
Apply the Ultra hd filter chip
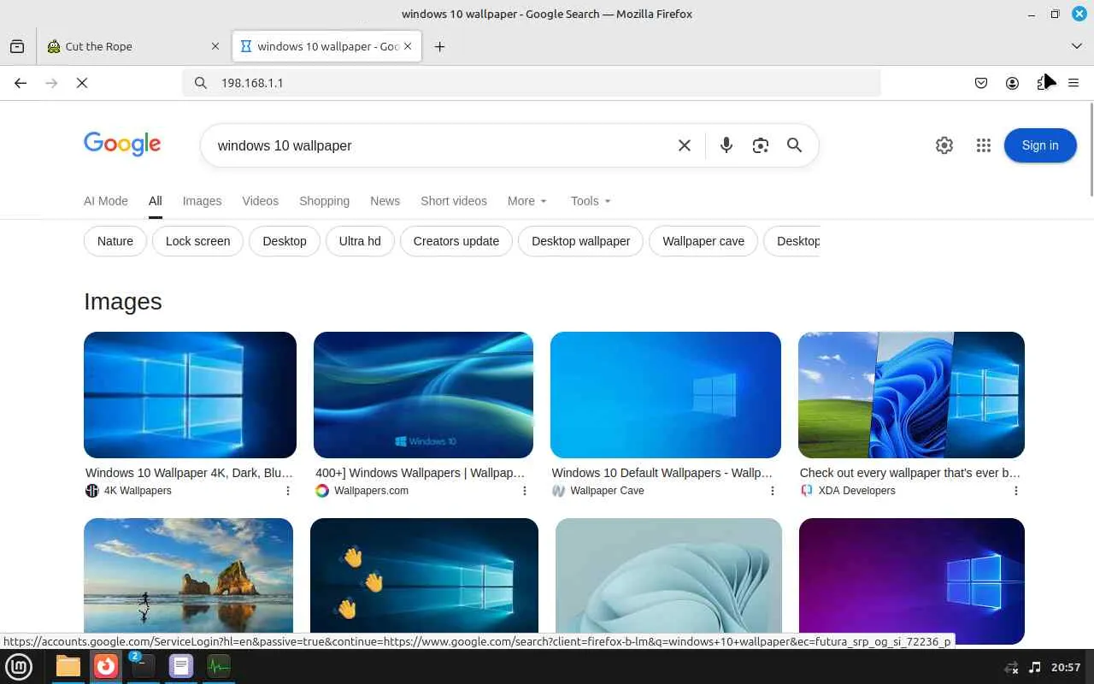[x=360, y=241]
